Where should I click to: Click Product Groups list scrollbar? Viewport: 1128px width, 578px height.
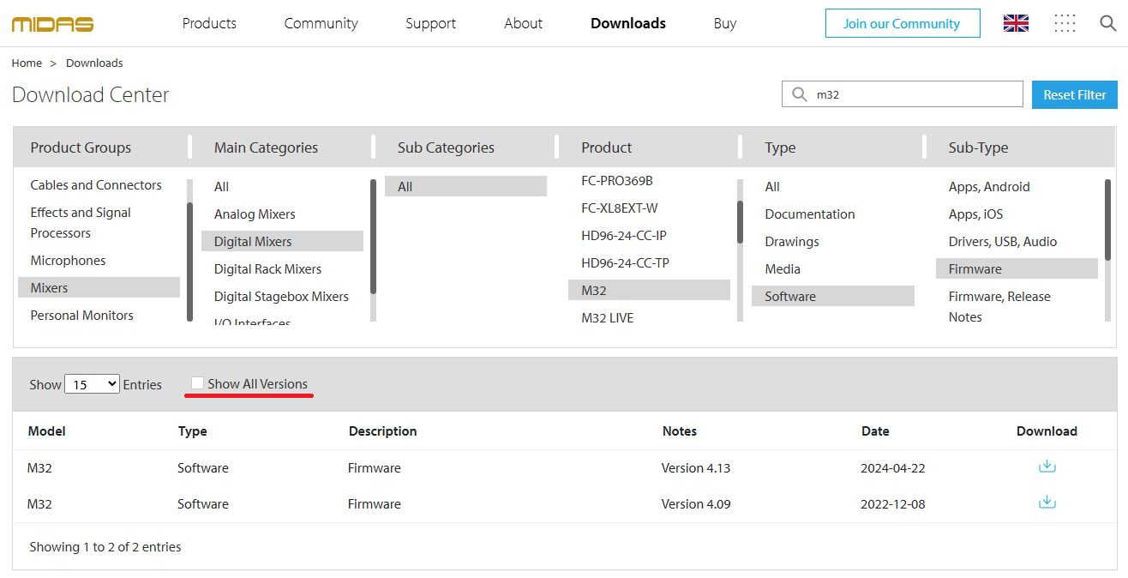[189, 262]
